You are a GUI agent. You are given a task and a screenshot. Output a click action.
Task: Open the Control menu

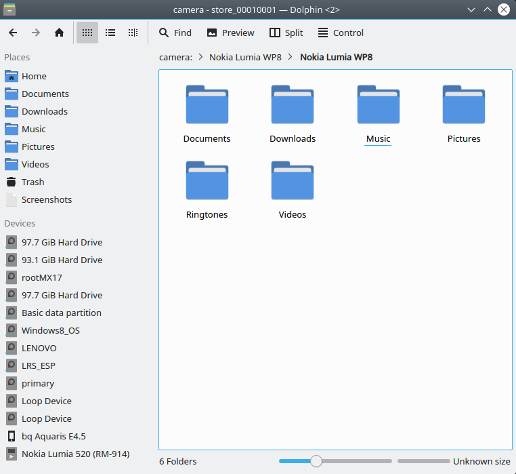click(340, 33)
